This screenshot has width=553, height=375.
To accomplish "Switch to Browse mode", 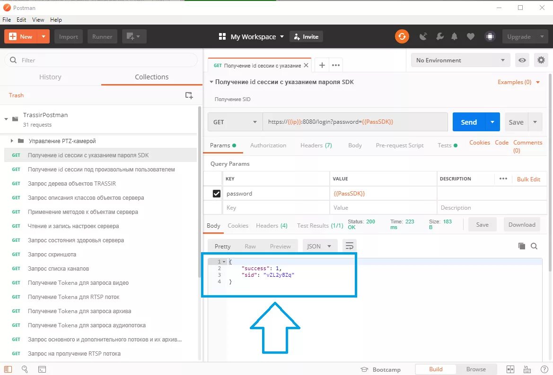I will point(476,369).
